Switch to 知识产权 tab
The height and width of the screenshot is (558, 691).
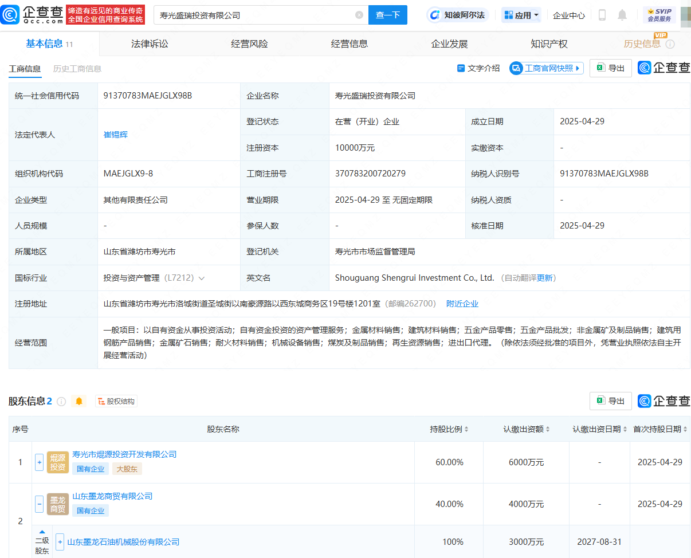(549, 44)
